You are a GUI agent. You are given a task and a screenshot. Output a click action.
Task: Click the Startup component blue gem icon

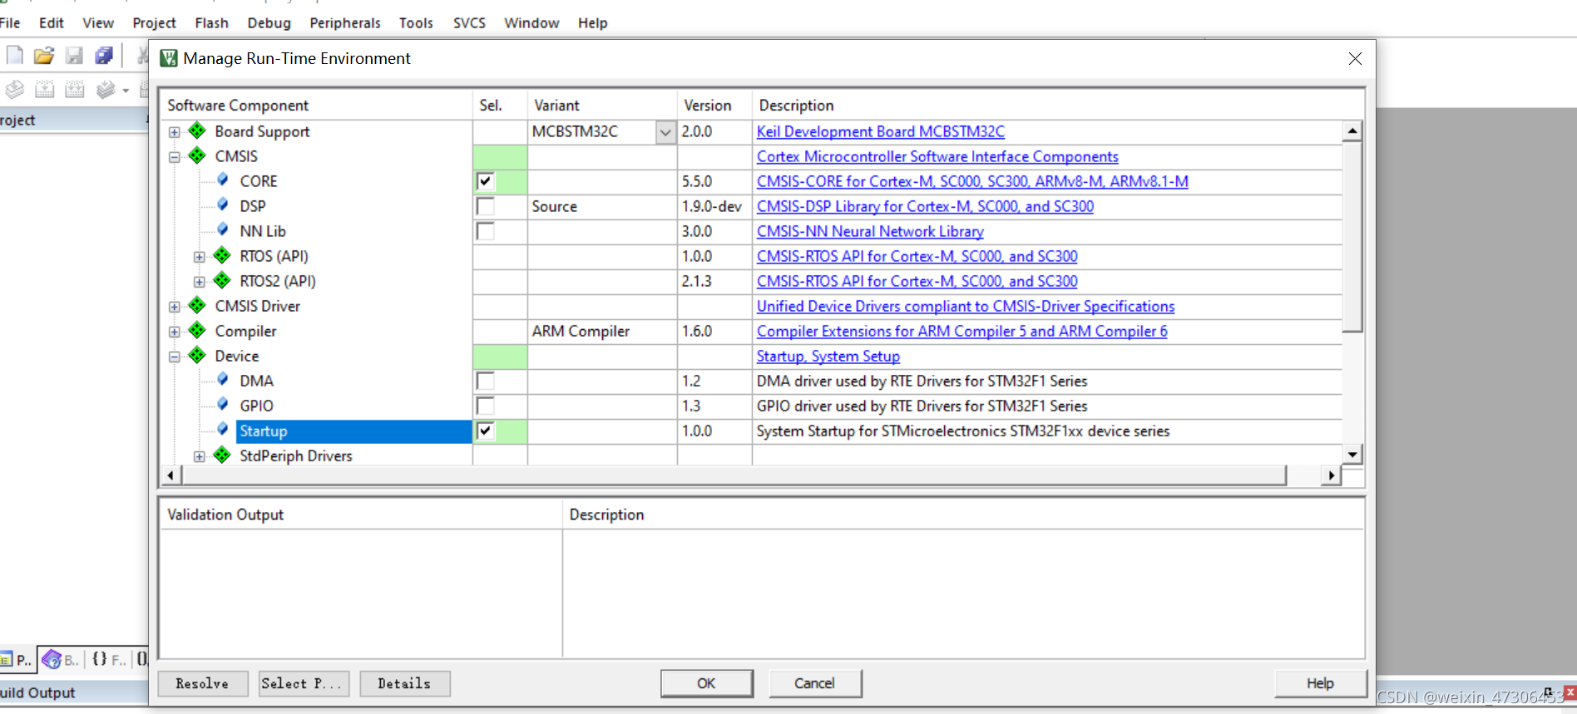[223, 429]
